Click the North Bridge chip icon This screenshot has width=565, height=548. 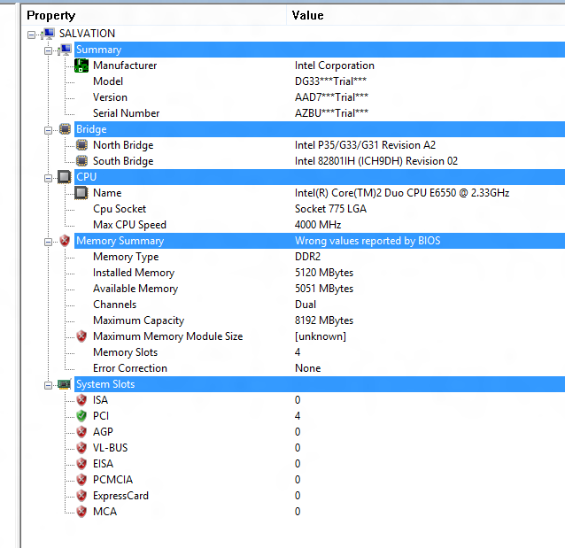[x=81, y=145]
